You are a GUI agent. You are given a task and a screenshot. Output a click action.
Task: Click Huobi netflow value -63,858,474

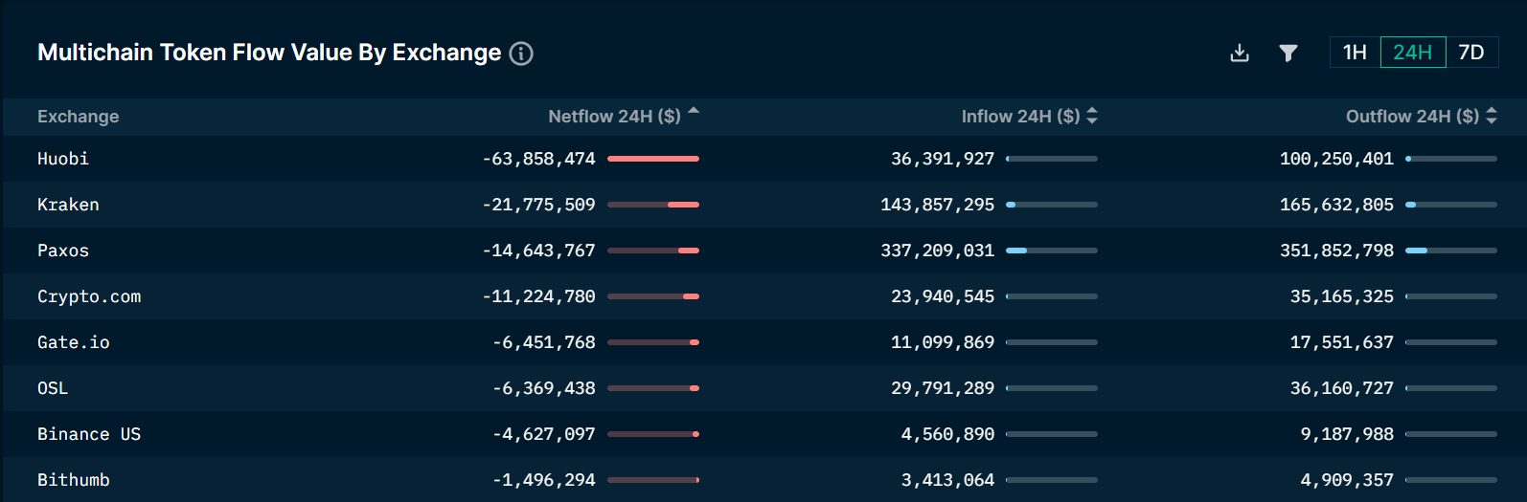pos(539,159)
